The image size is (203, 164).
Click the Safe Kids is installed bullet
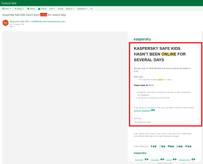click(164, 94)
